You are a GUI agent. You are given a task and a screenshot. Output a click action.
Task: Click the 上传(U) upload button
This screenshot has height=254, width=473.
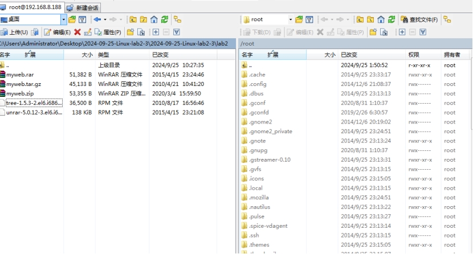click(x=15, y=32)
